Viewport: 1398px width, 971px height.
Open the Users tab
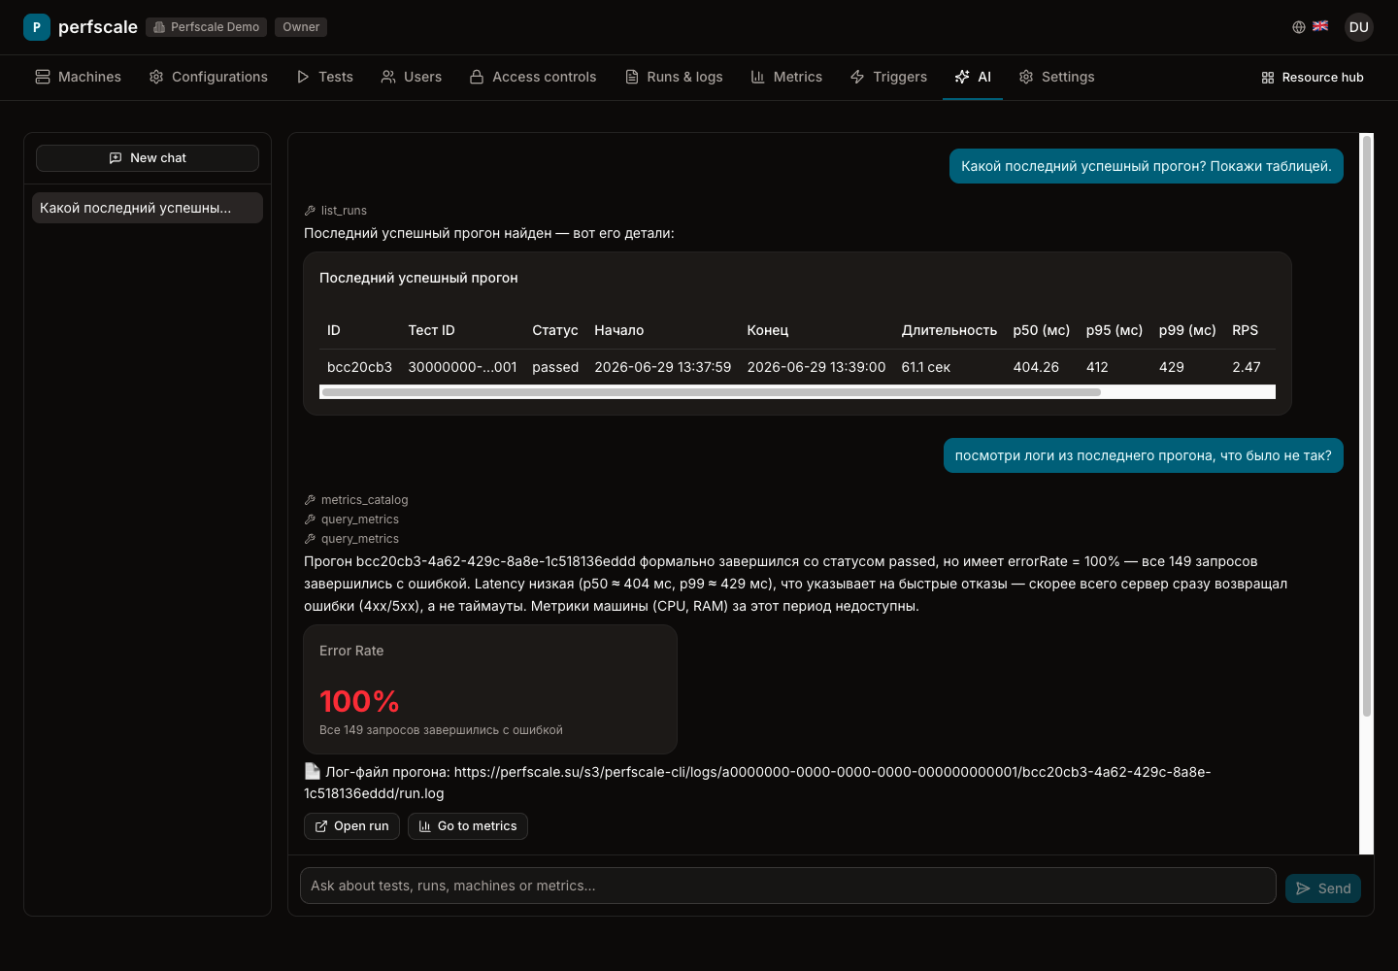[x=411, y=77]
